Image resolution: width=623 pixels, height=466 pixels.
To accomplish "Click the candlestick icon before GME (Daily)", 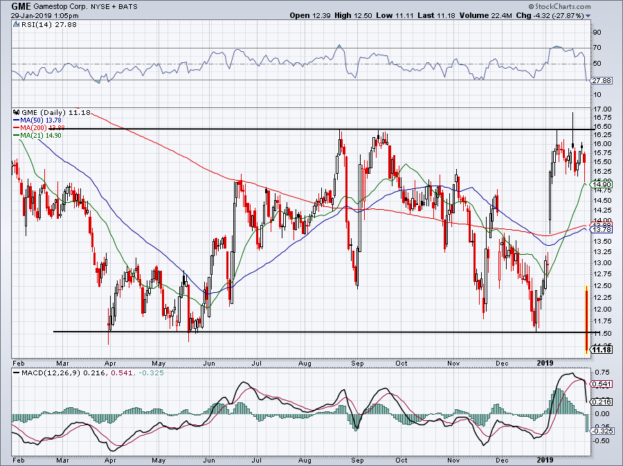I will point(17,112).
